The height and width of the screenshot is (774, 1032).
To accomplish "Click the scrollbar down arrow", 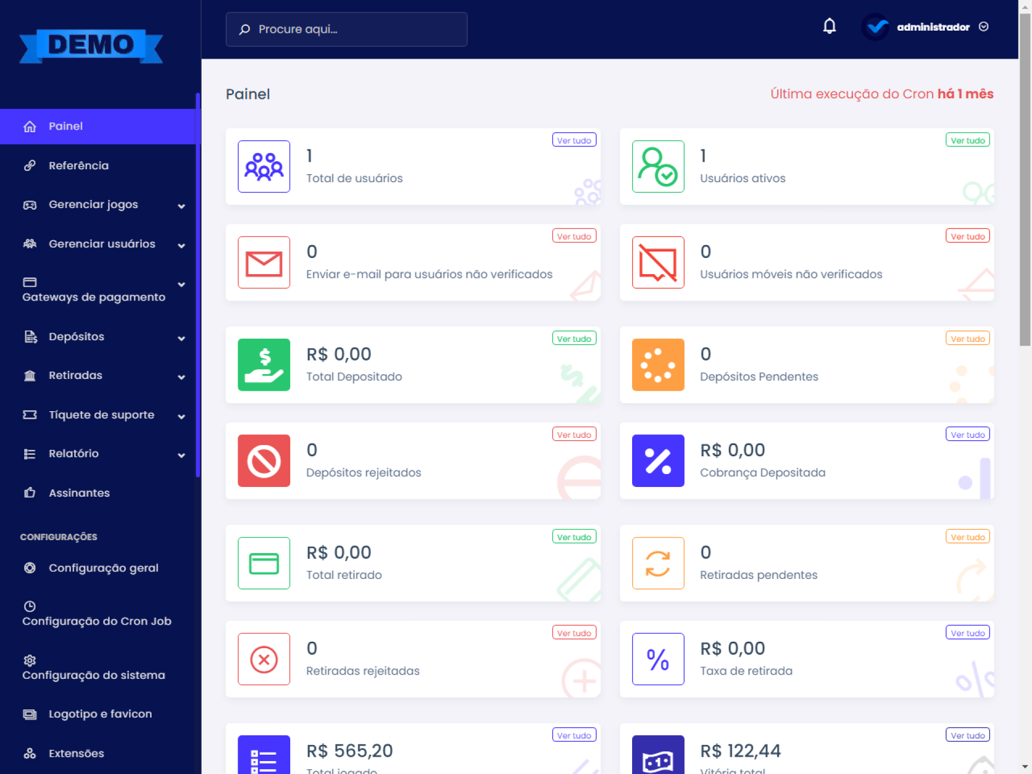I will coord(1025,767).
